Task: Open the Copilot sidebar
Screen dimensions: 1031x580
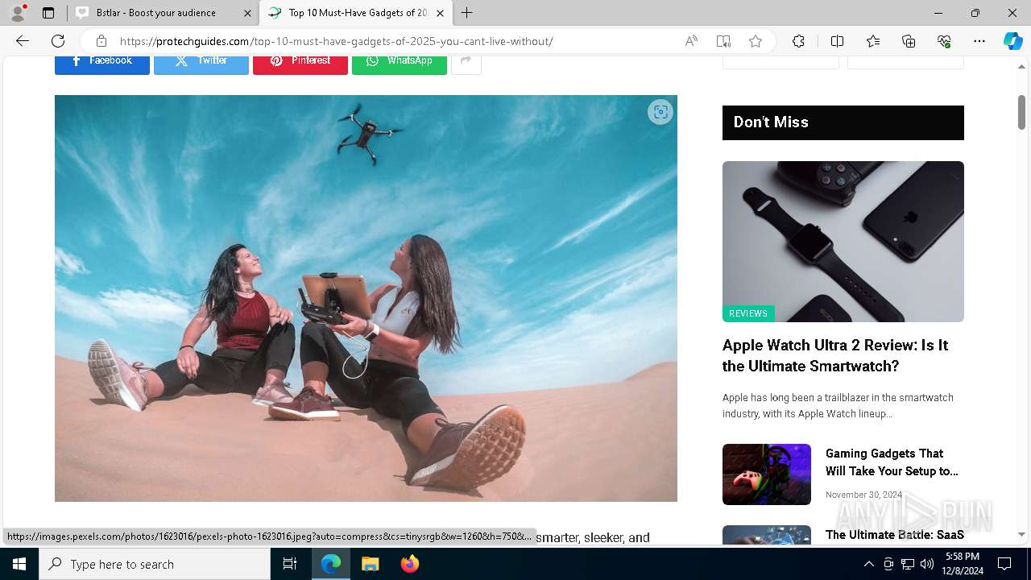Action: click(1012, 41)
